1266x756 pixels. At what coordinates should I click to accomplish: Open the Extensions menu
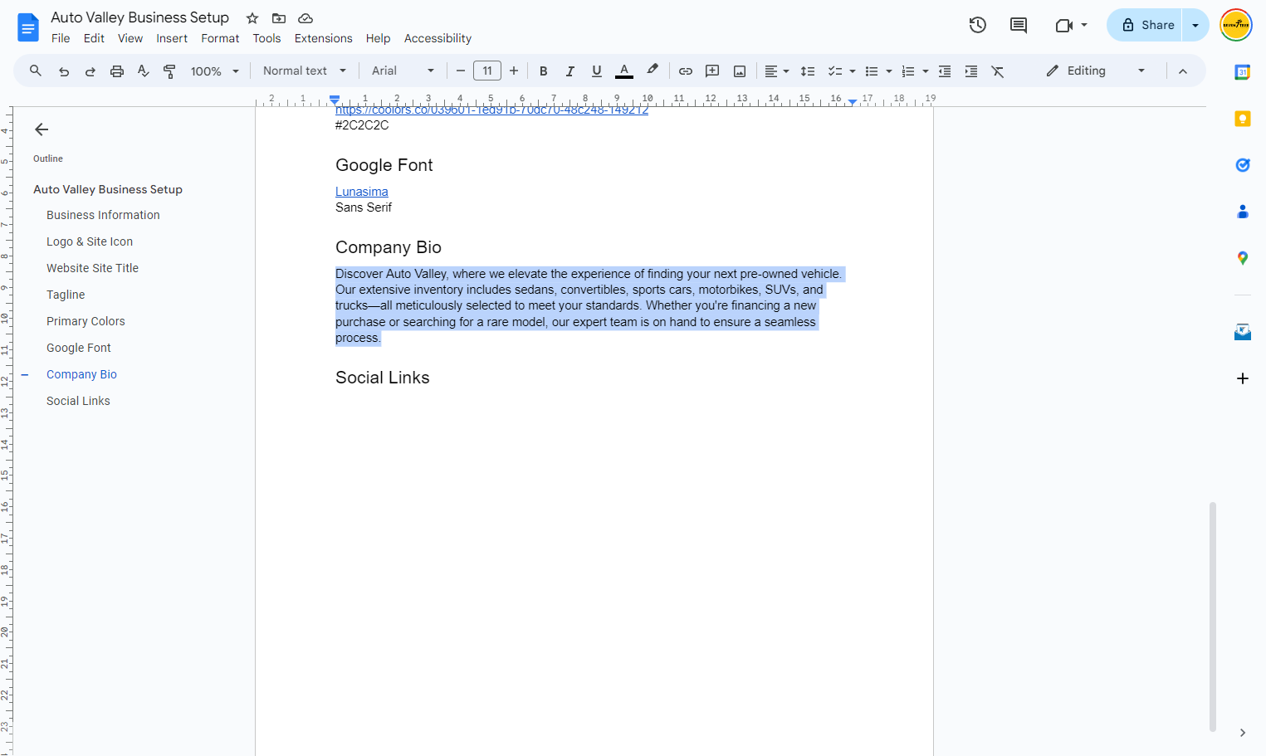[x=323, y=38]
